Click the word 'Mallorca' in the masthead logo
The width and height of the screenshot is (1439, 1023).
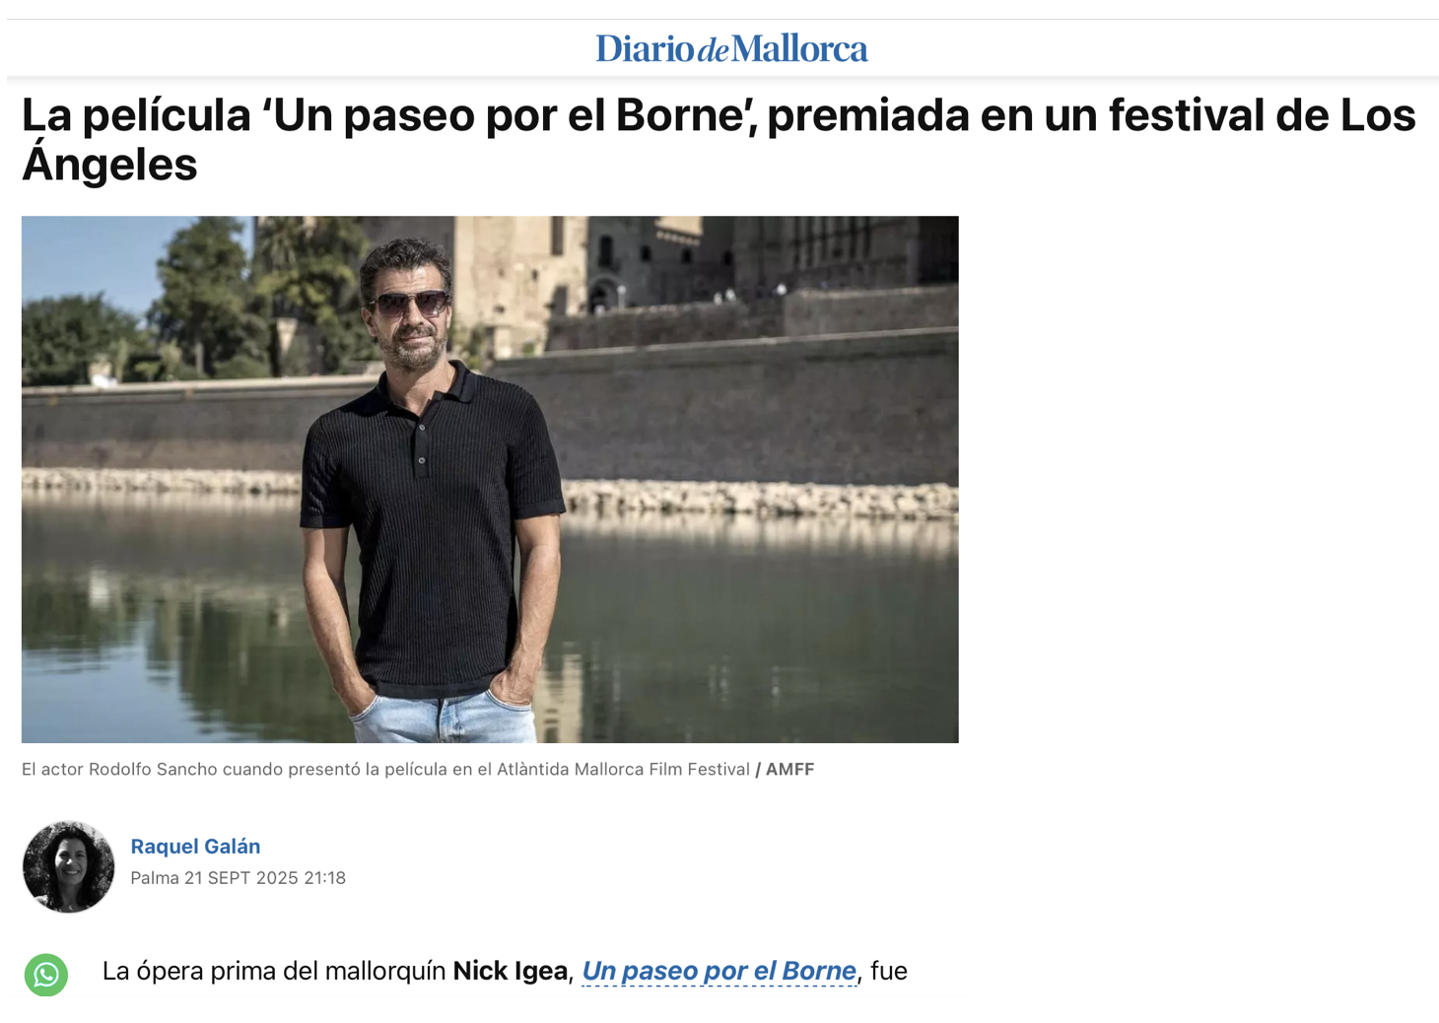pos(799,48)
